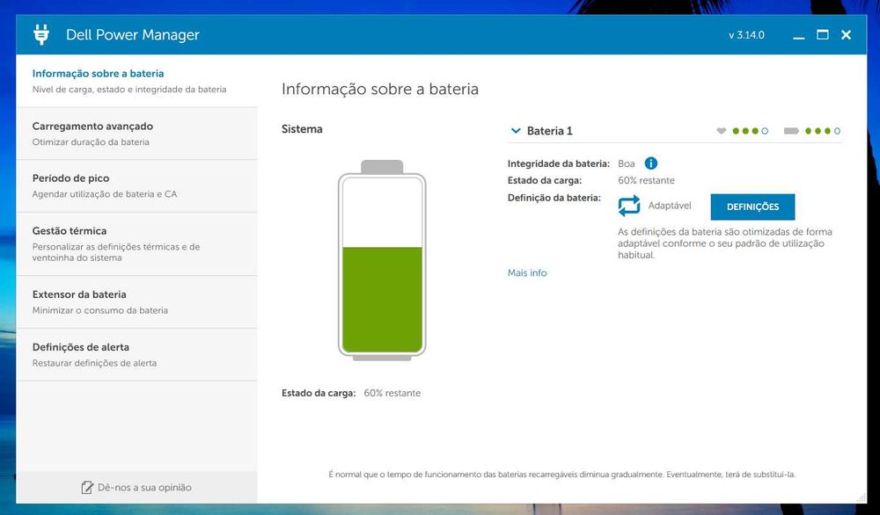The width and height of the screenshot is (880, 515).
Task: Click the Boa battery integrity value
Action: click(627, 163)
